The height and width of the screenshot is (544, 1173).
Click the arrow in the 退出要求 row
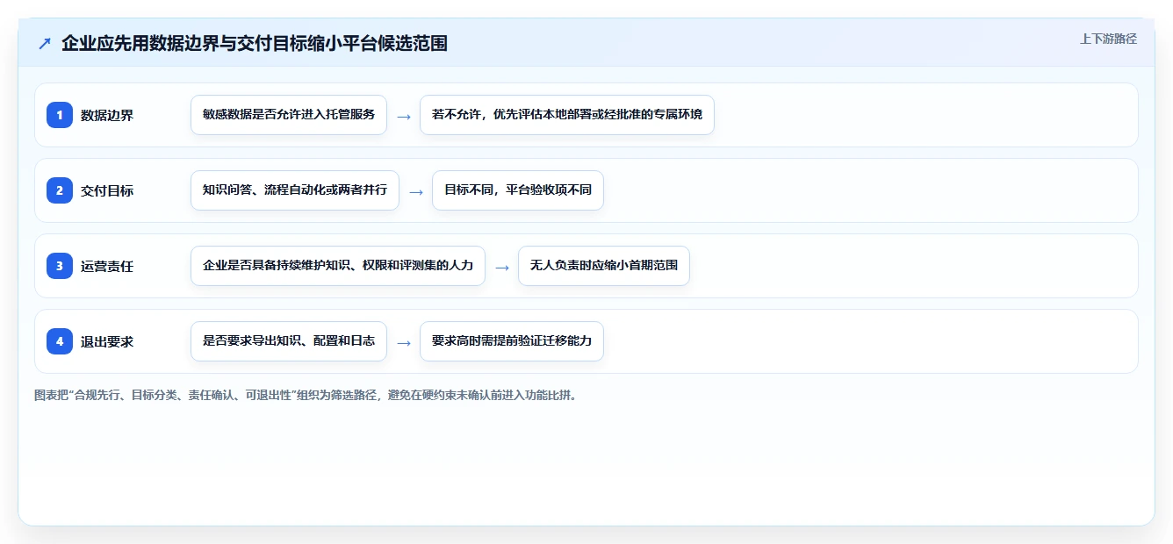click(x=404, y=342)
